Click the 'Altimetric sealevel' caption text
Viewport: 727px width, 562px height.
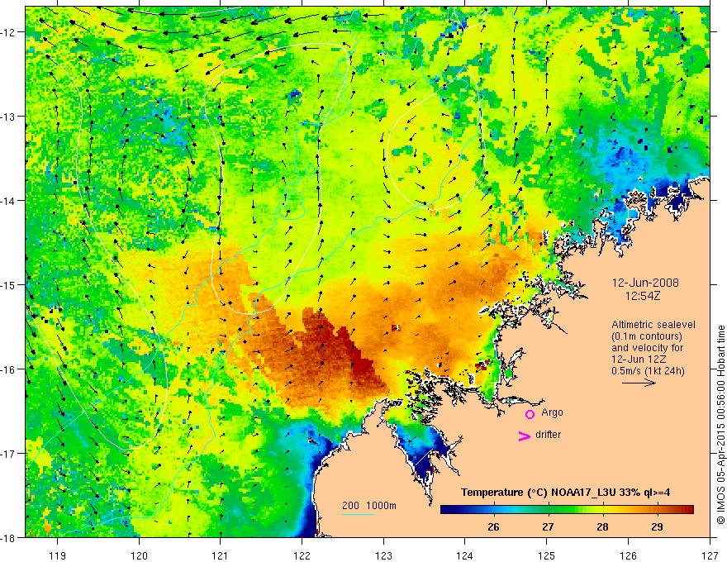(653, 325)
